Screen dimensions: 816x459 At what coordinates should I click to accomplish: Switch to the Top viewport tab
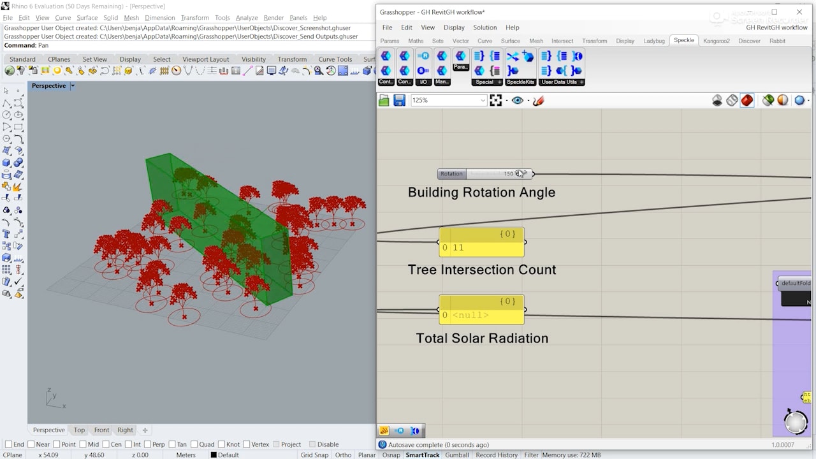[79, 430]
